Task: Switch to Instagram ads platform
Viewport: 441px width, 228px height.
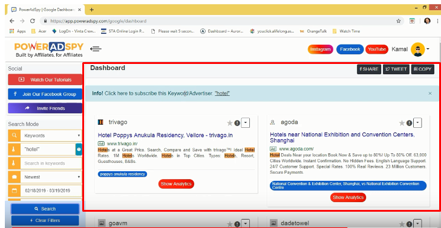Action: click(x=321, y=49)
